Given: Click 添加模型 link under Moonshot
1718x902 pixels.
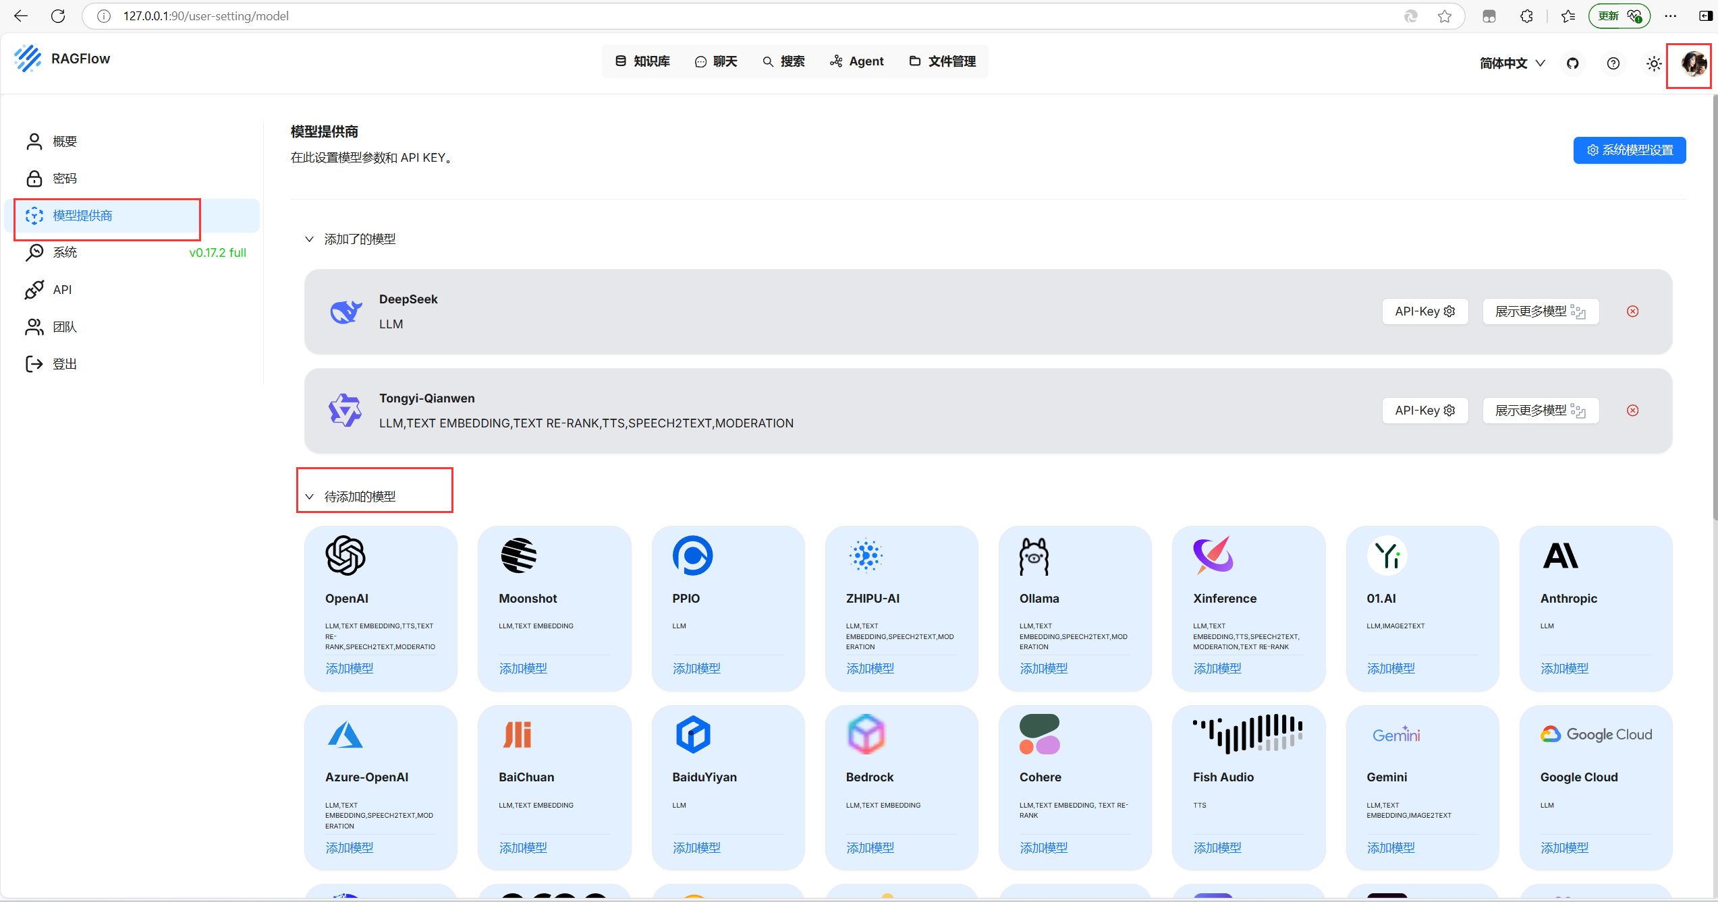Looking at the screenshot, I should [x=523, y=668].
